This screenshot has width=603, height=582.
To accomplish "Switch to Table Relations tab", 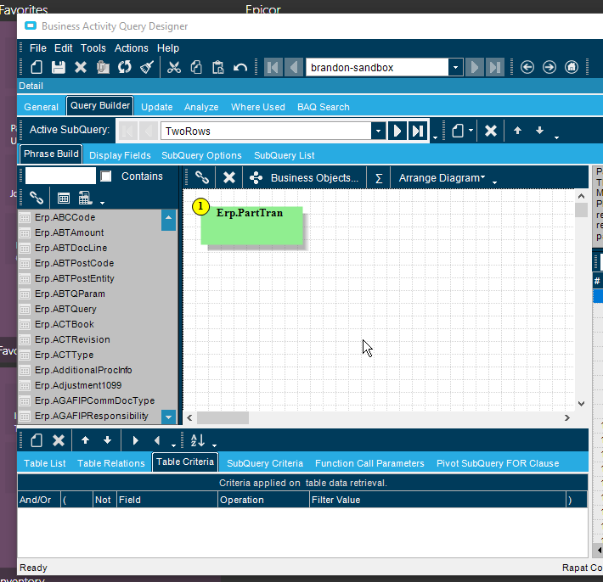I will [111, 463].
